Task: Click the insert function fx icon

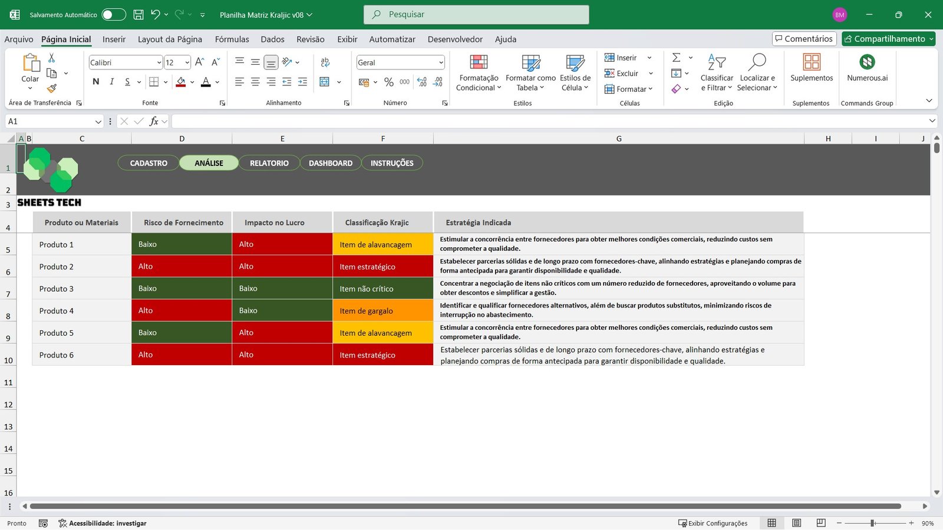Action: tap(154, 121)
